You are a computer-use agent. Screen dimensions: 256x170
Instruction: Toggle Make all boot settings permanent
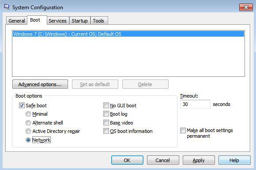(x=183, y=130)
